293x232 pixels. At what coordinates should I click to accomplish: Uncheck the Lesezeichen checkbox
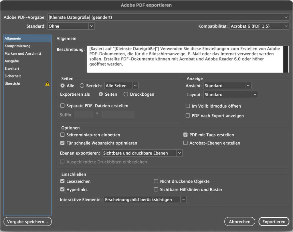(62, 181)
